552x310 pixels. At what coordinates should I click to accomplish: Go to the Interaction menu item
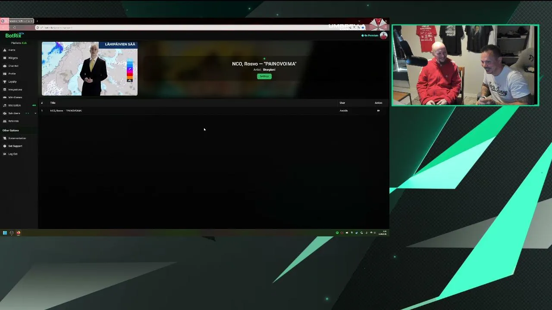tap(15, 105)
